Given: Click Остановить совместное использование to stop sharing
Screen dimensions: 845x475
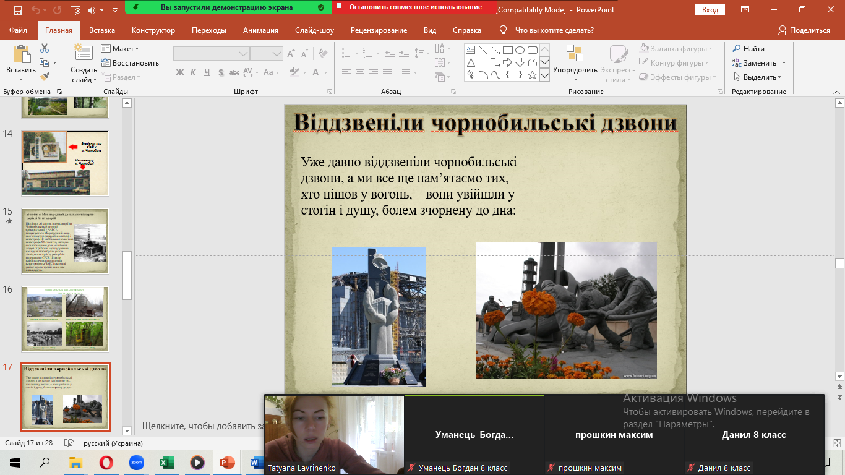Looking at the screenshot, I should pos(415,7).
